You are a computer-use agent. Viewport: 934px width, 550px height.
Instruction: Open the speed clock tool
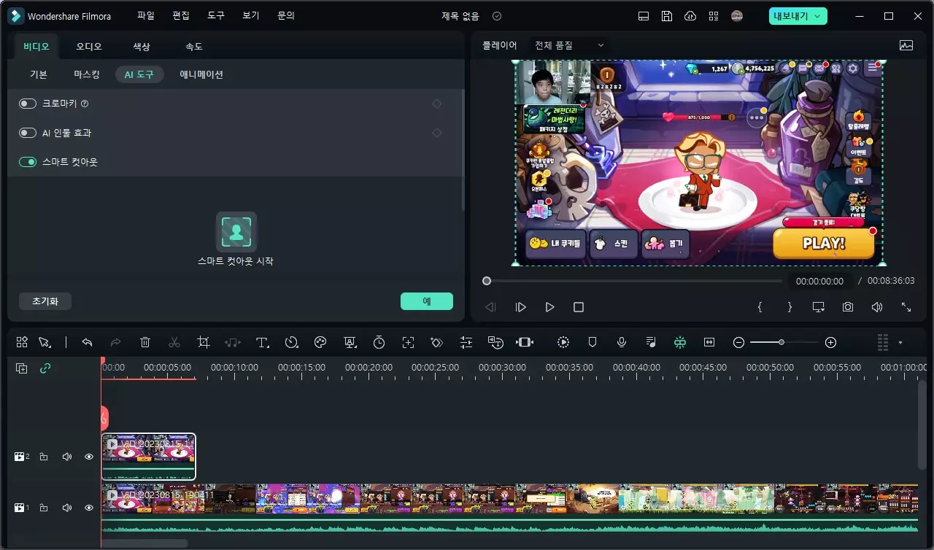pyautogui.click(x=291, y=342)
